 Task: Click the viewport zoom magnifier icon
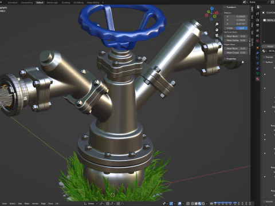point(217,24)
